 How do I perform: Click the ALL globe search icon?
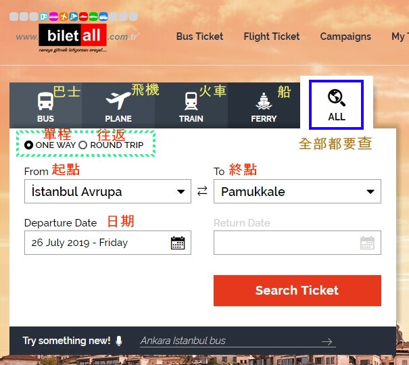click(337, 97)
